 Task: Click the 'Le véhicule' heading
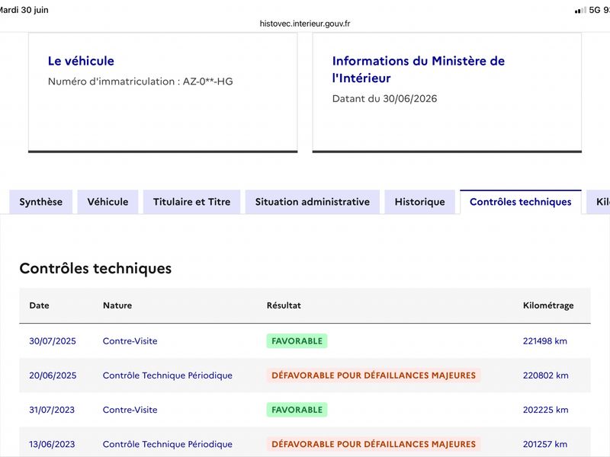click(x=81, y=61)
